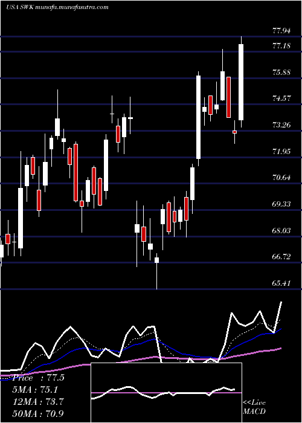Select the 73.26 price axis label
The image size is (302, 423).
[x=281, y=125]
